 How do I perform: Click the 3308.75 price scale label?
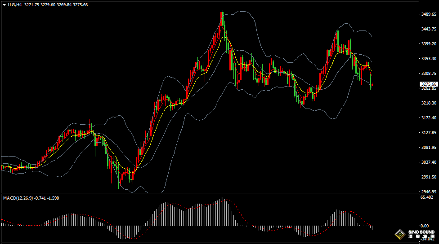tap(429, 74)
